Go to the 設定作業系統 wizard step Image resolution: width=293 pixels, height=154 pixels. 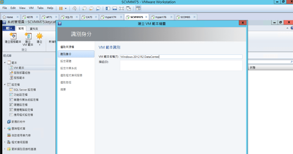[x=68, y=68]
